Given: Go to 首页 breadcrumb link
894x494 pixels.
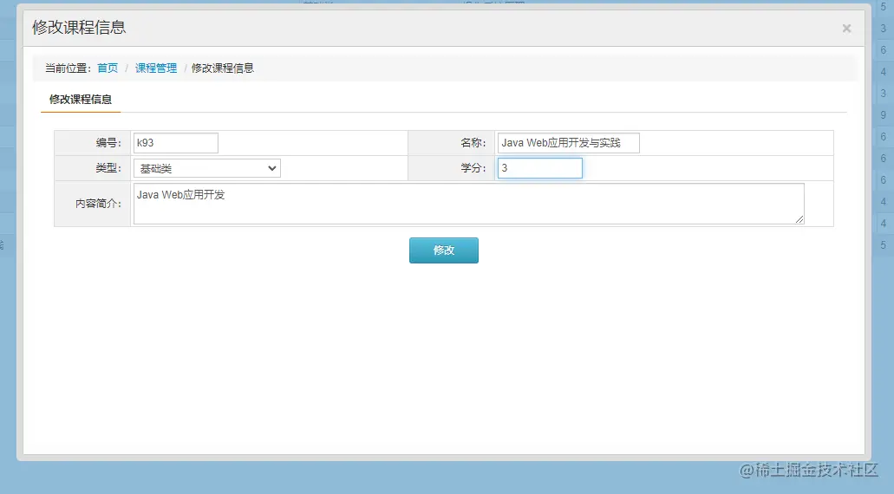Looking at the screenshot, I should 108,68.
